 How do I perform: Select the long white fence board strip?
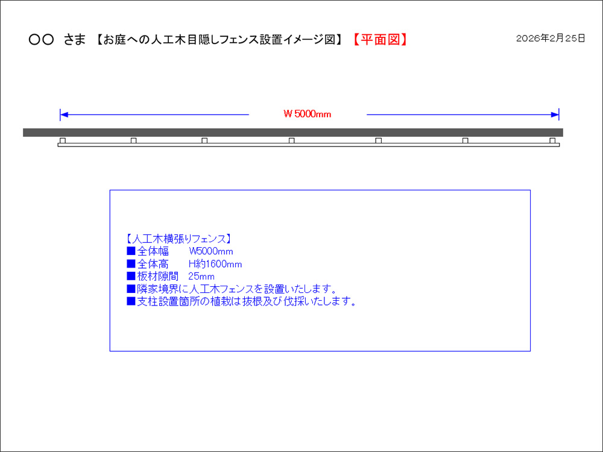309,145
